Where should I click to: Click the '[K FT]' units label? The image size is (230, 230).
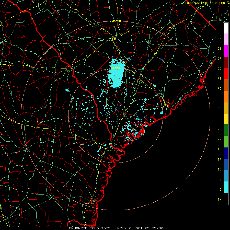216,18
